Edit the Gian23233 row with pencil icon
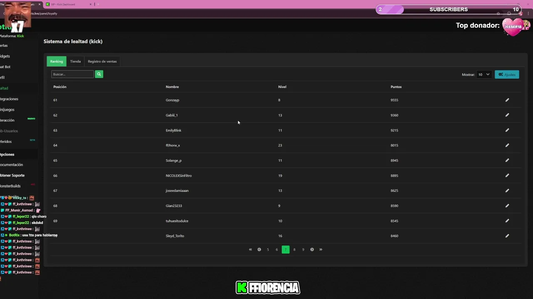 click(507, 206)
